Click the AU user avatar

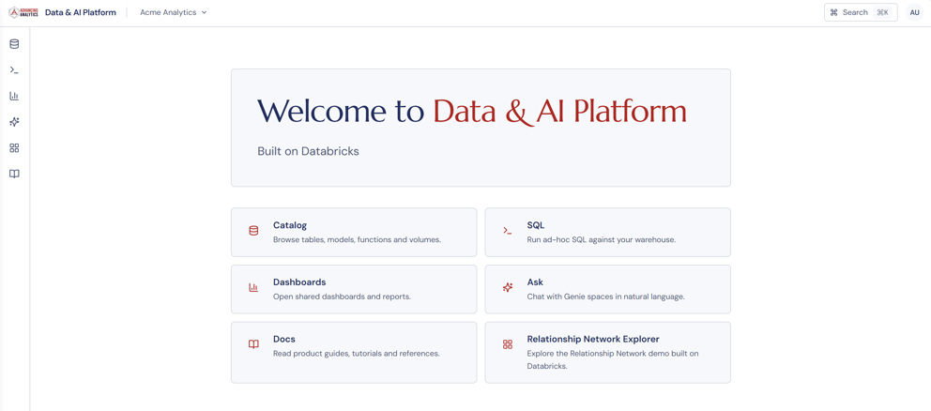click(914, 12)
